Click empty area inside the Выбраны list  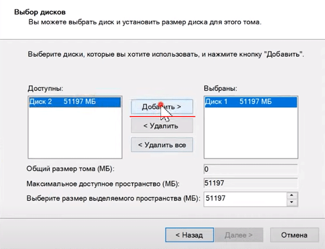250,133
